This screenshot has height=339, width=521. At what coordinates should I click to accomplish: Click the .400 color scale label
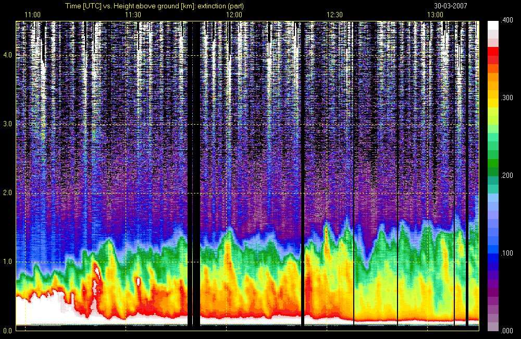coord(507,20)
